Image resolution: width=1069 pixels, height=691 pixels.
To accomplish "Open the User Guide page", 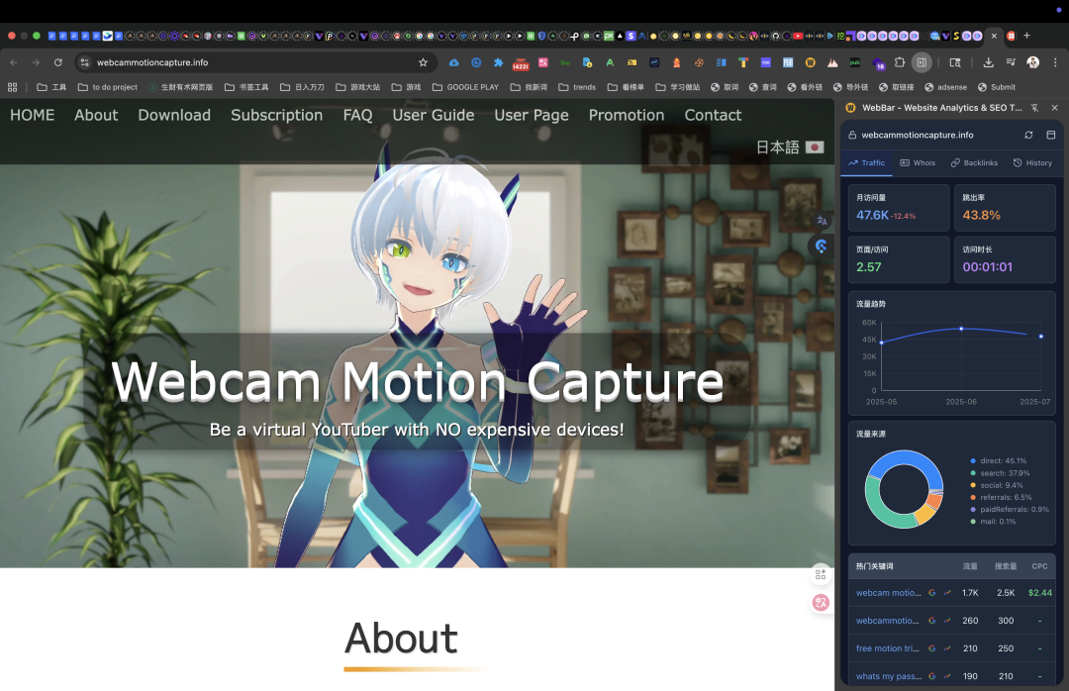I will (x=433, y=115).
